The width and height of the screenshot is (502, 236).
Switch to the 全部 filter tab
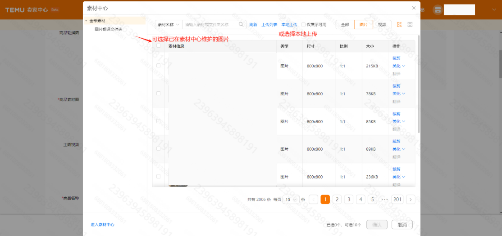[345, 25]
